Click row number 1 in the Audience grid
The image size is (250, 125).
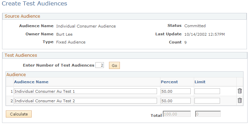coord(12,91)
